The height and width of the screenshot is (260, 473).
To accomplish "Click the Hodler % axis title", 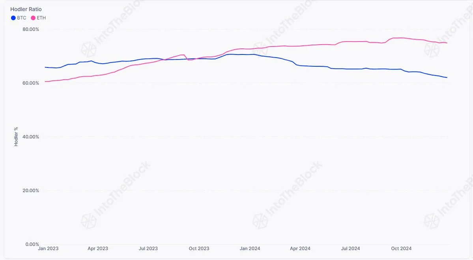I will (x=16, y=137).
